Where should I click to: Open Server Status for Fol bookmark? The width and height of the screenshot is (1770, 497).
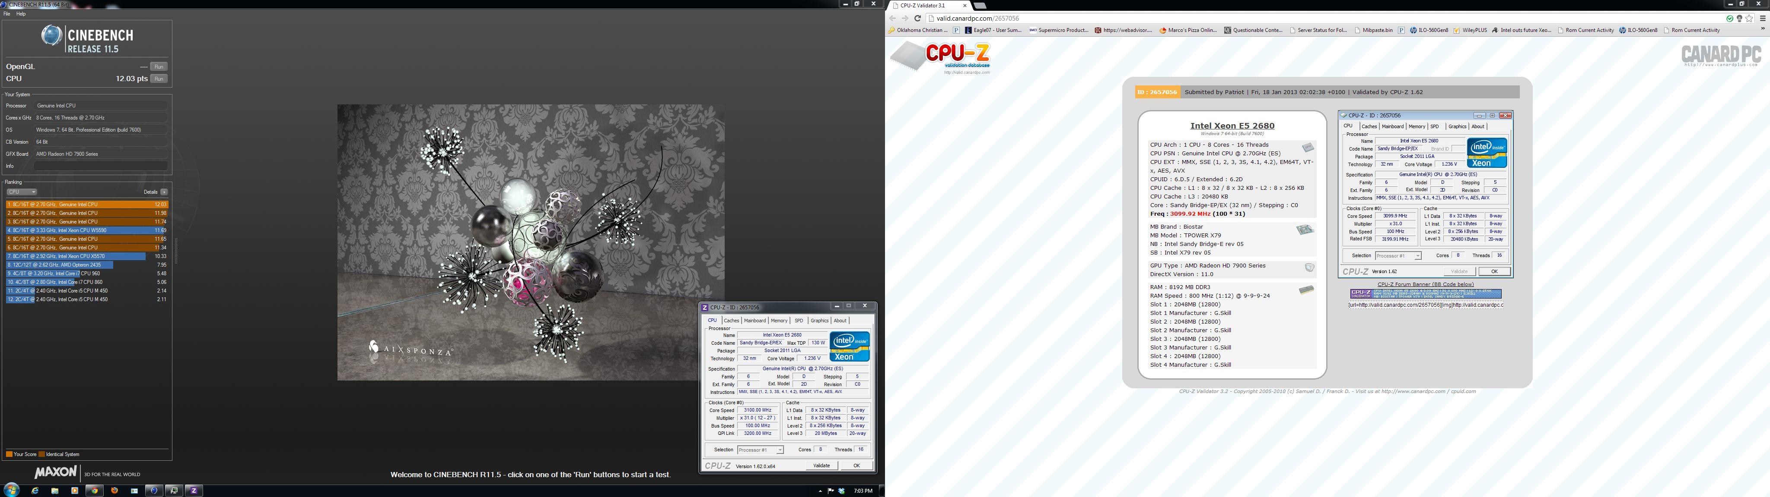[1318, 30]
